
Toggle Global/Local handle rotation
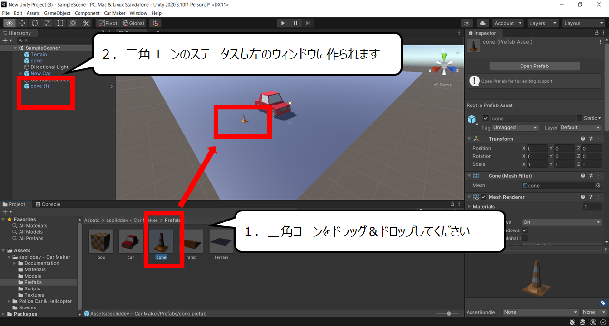coord(133,23)
